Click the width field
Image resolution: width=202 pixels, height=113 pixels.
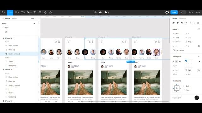(x=178, y=38)
